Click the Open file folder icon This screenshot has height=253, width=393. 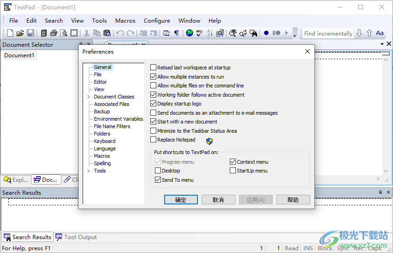click(x=20, y=33)
